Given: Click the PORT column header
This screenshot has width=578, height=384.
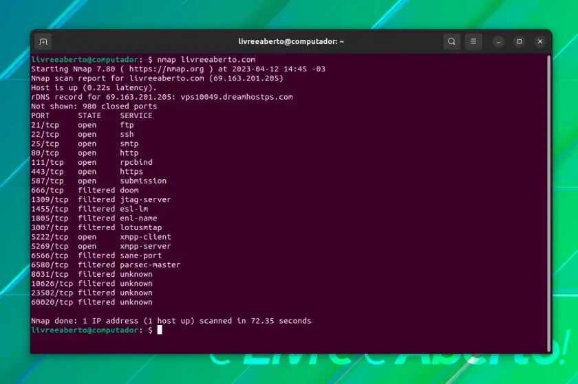Looking at the screenshot, I should click(41, 115).
